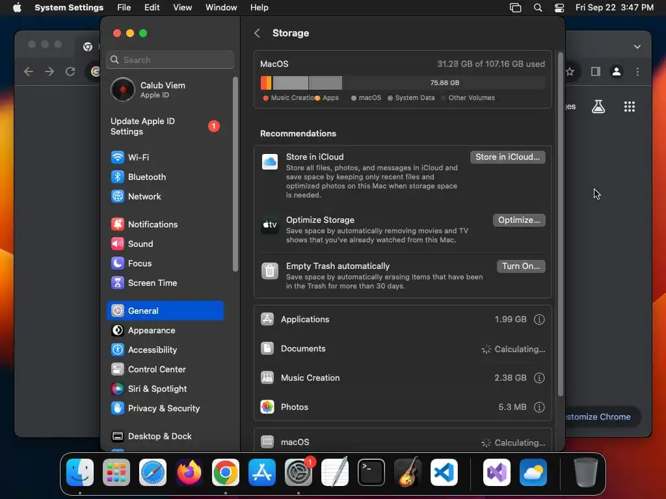
Task: Open Finder from the Dock
Action: 80,472
